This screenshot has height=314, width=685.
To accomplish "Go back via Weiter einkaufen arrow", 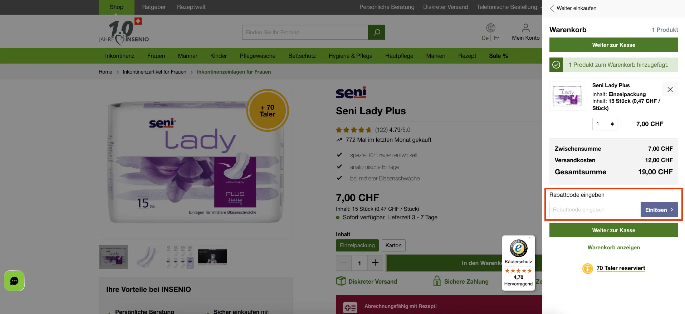I will tap(552, 8).
